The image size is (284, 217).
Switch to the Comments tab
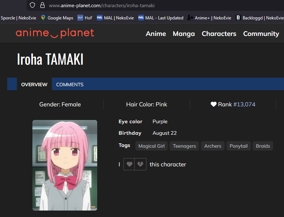70,84
